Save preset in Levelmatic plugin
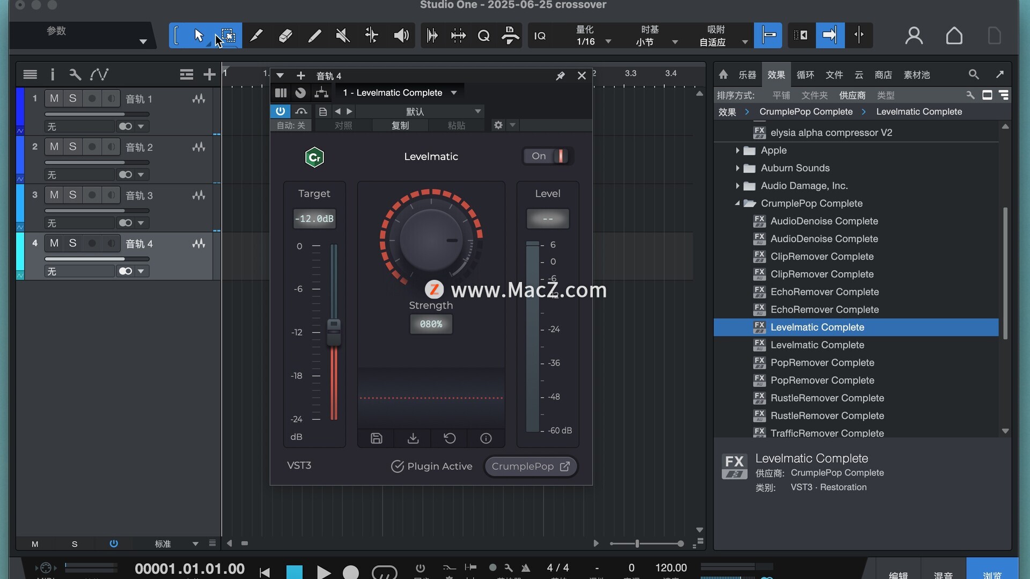The width and height of the screenshot is (1030, 579). (376, 439)
